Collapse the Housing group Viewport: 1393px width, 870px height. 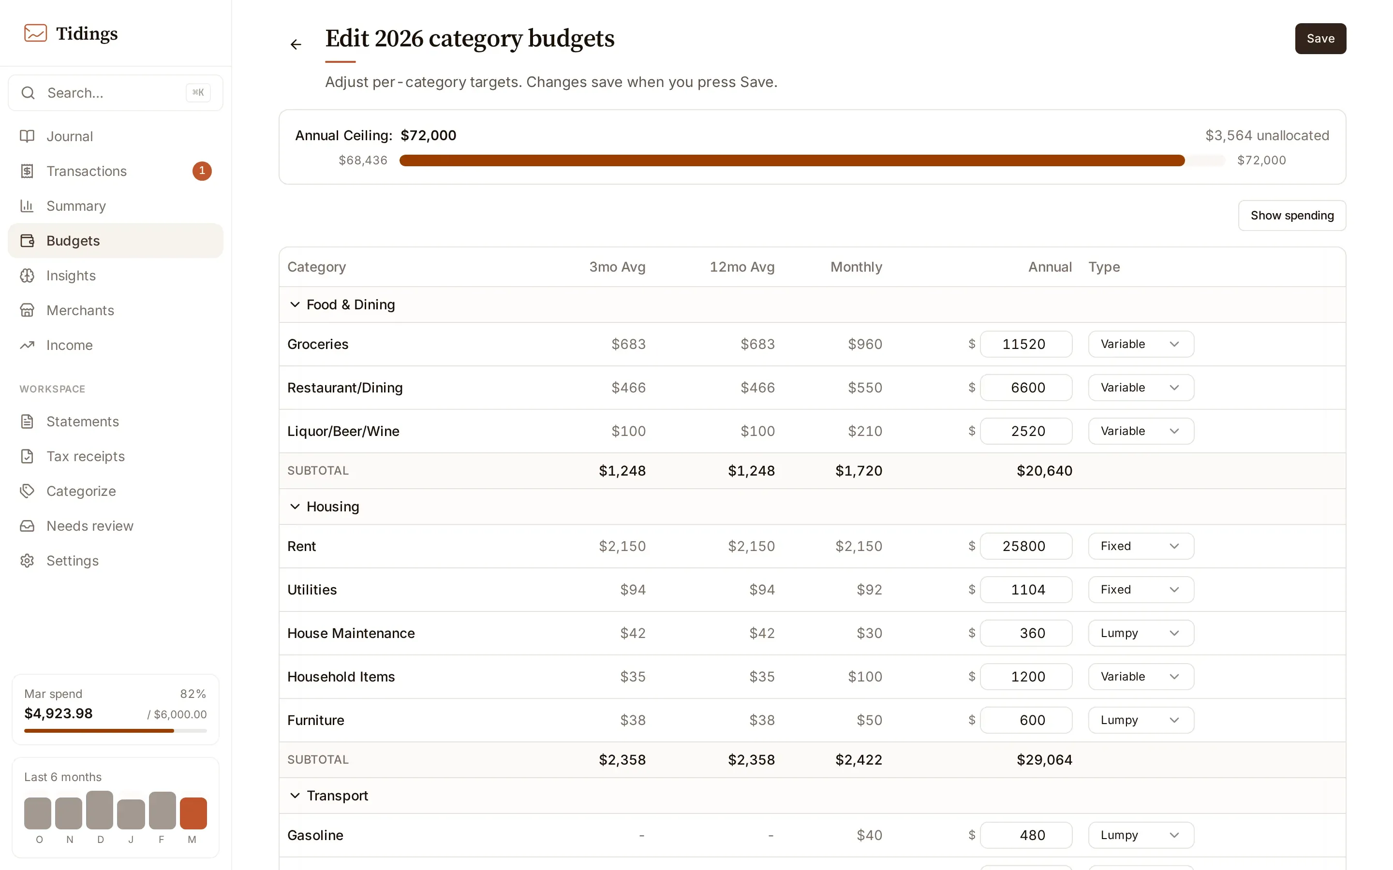(x=295, y=507)
